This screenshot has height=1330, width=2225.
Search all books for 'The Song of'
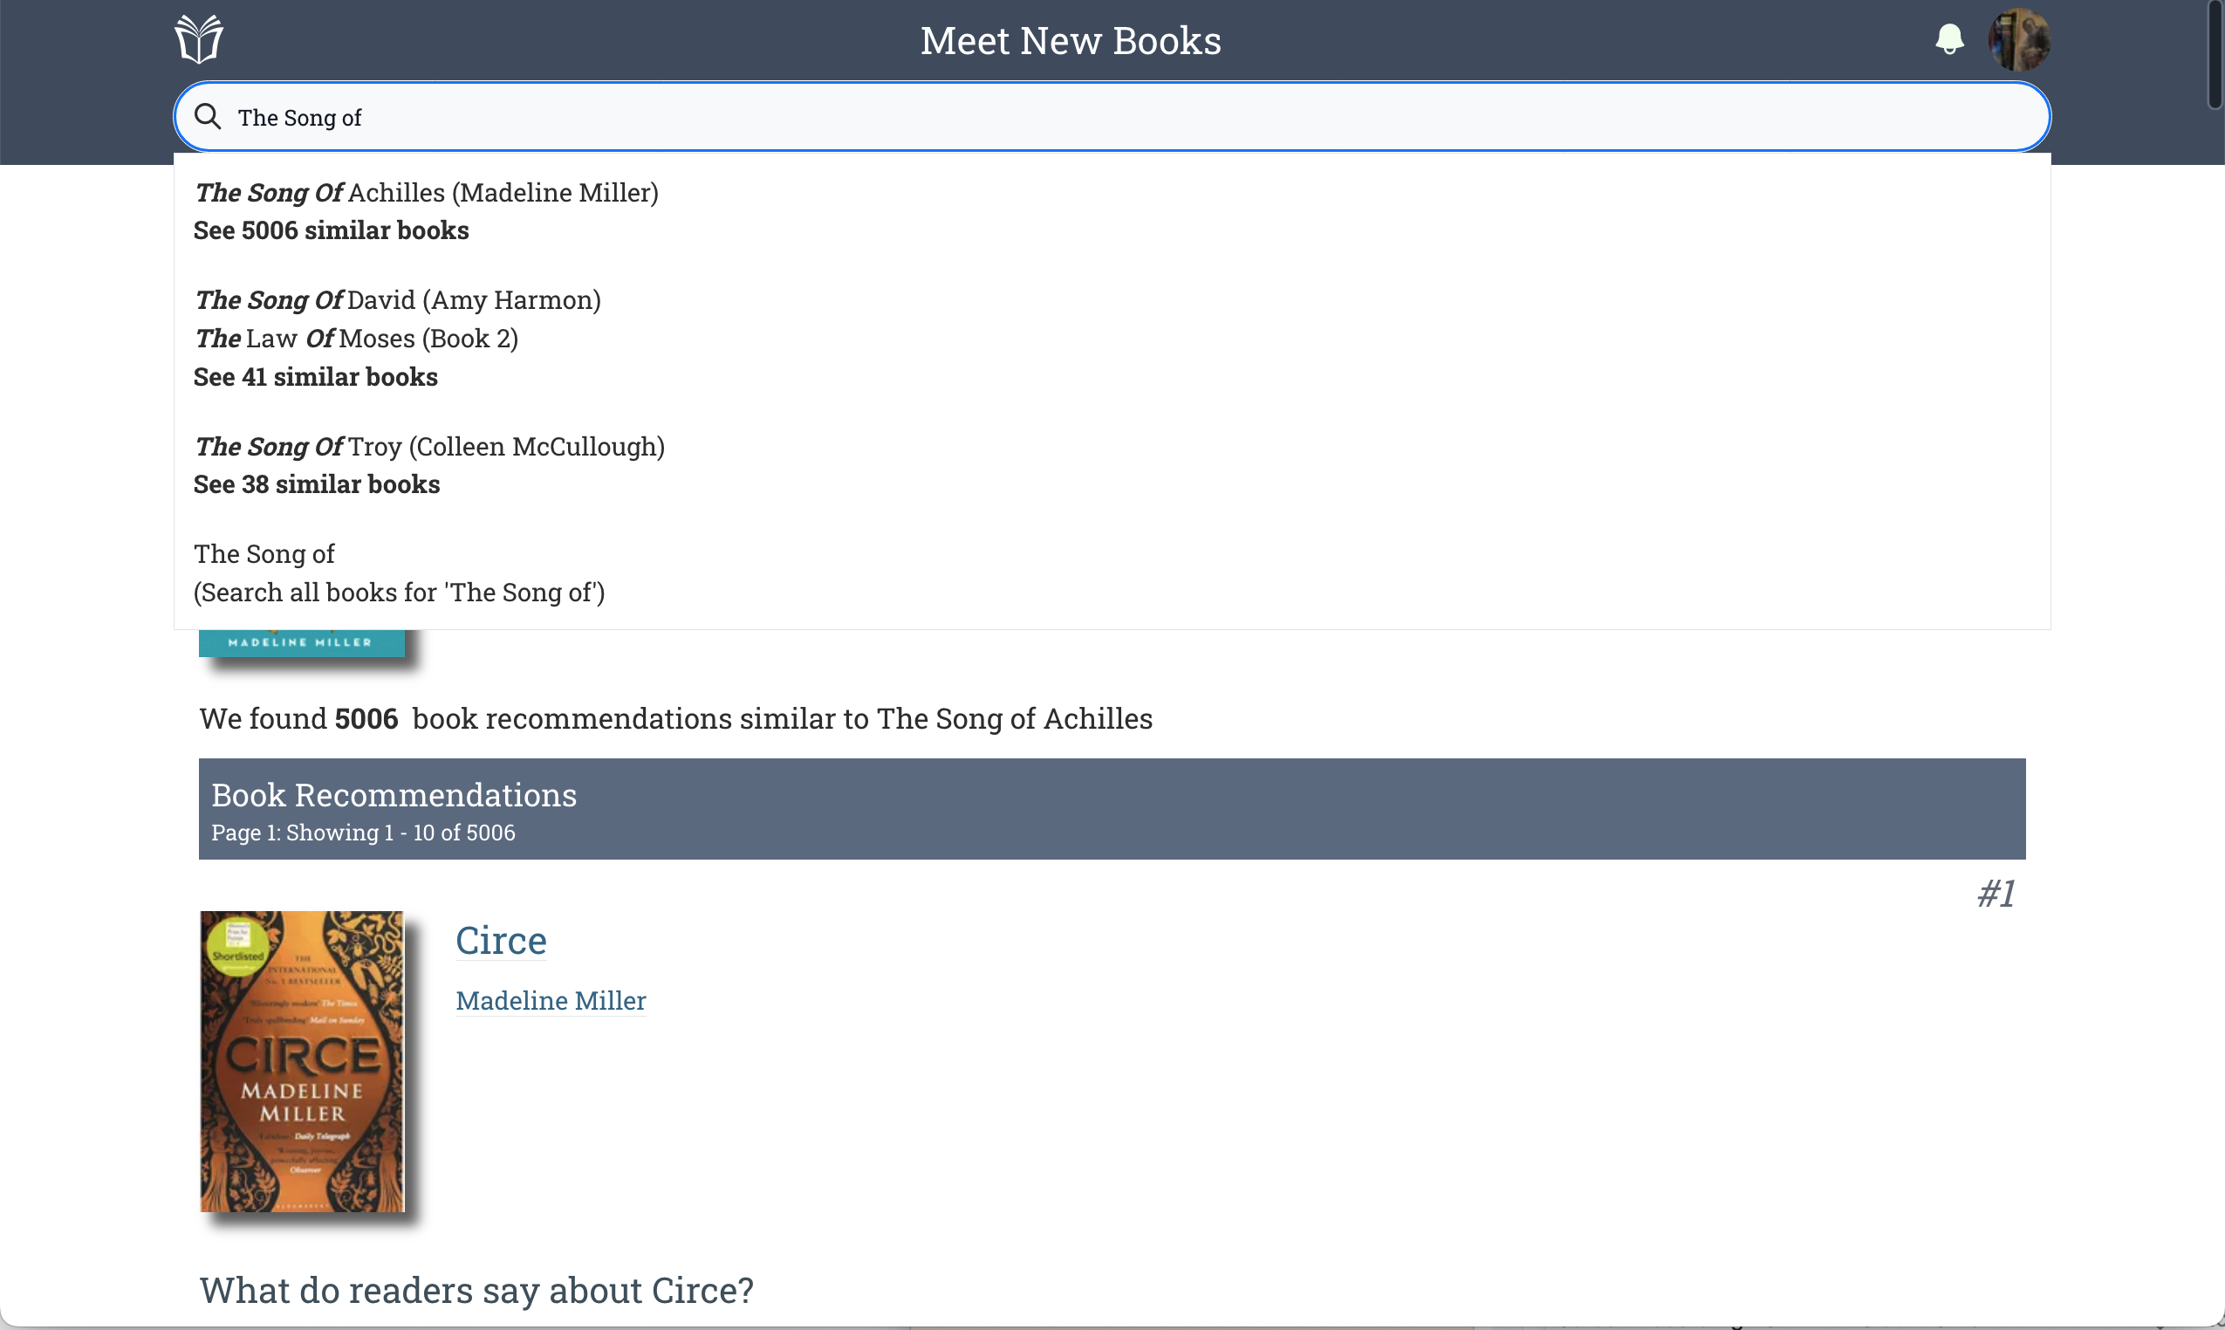tap(400, 593)
